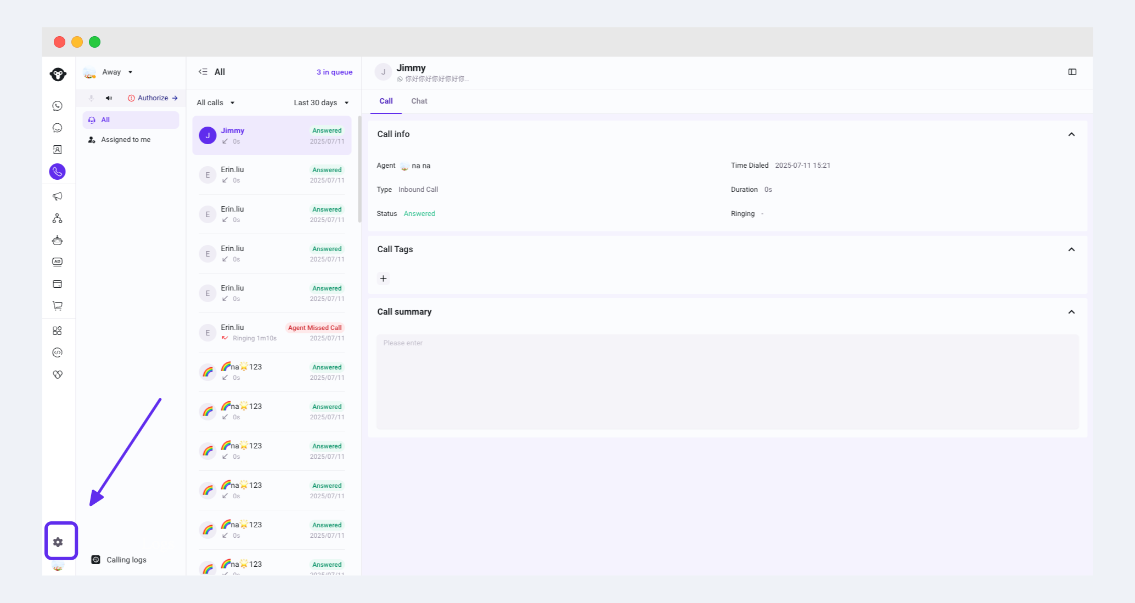
Task: Open the AD ads icon in sidebar
Action: pos(58,262)
